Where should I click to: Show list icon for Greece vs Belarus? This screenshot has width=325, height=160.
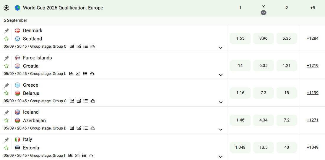[85, 101]
